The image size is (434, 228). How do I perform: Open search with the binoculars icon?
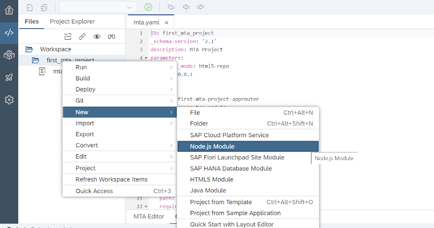point(111,36)
